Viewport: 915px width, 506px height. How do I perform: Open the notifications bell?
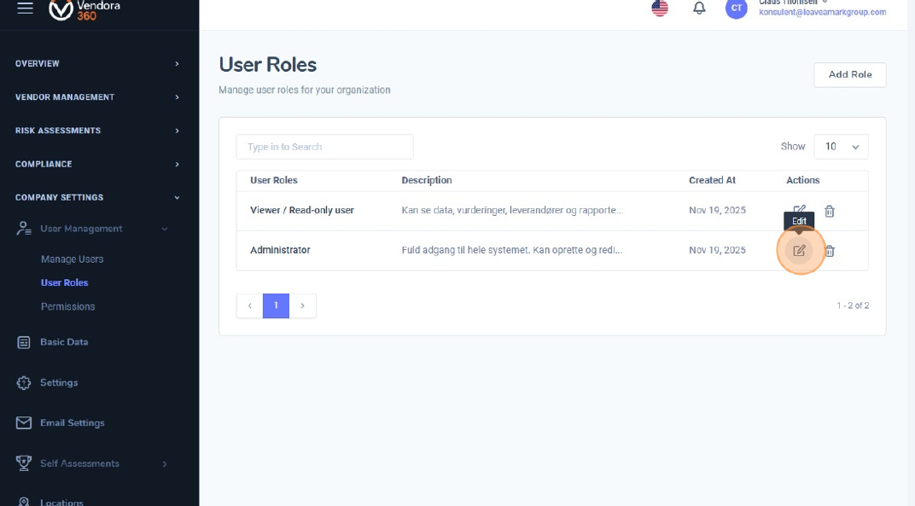pyautogui.click(x=699, y=9)
